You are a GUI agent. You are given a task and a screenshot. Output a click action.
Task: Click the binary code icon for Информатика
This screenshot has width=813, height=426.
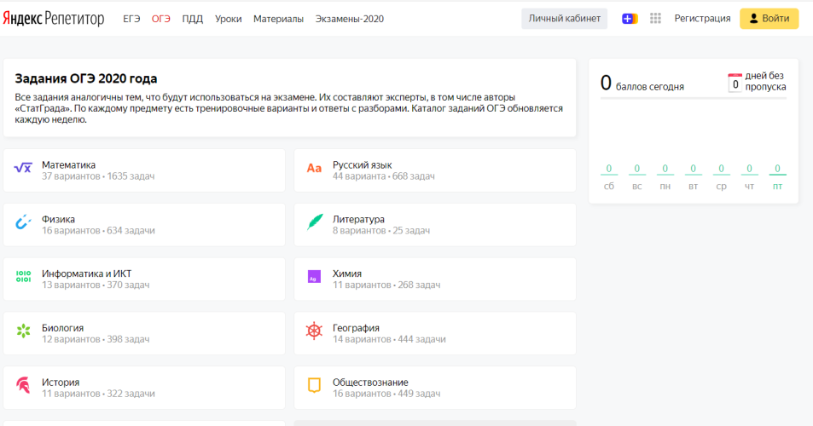click(23, 276)
